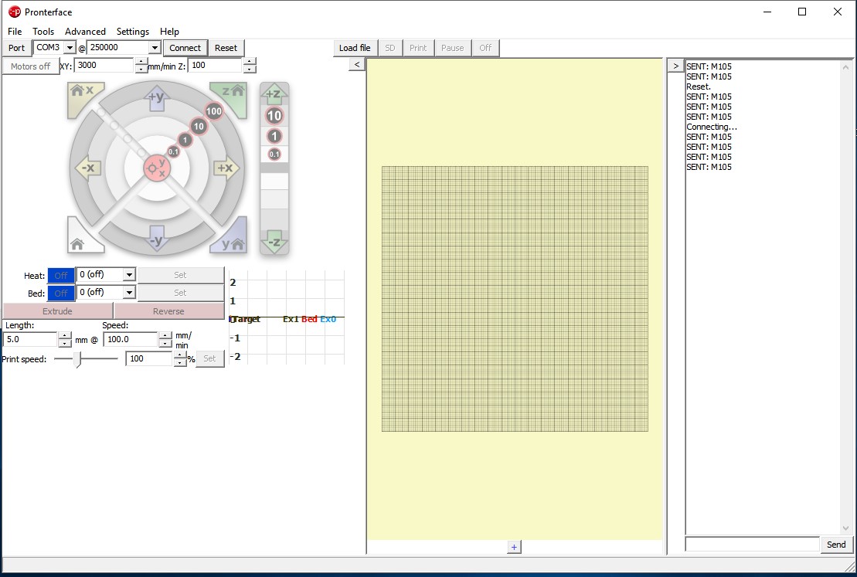This screenshot has height=577, width=857.
Task: Jog the +X arrow on the dial
Action: (225, 168)
